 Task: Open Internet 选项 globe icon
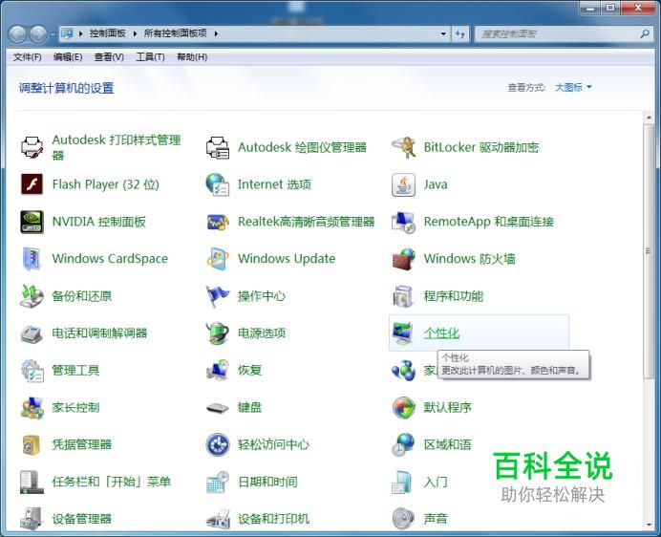tap(218, 184)
